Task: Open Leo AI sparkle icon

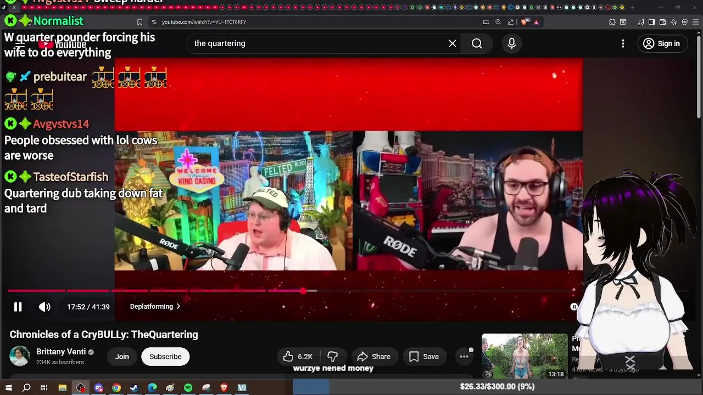Action: (674, 22)
